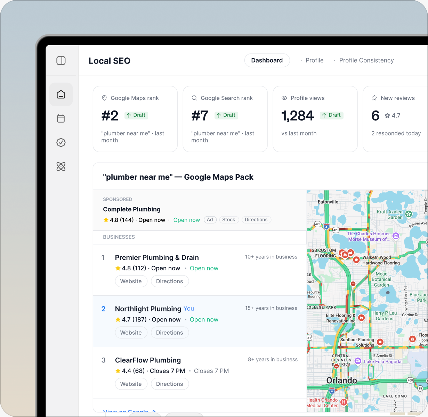Click the Elite Flooring & Renovation map pin
This screenshot has width=428, height=417.
361,318
